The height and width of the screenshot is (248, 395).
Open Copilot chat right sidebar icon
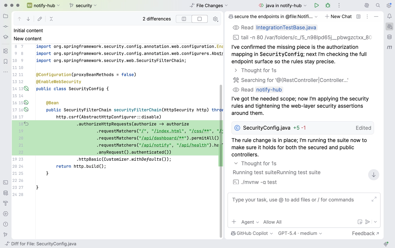[x=389, y=27]
